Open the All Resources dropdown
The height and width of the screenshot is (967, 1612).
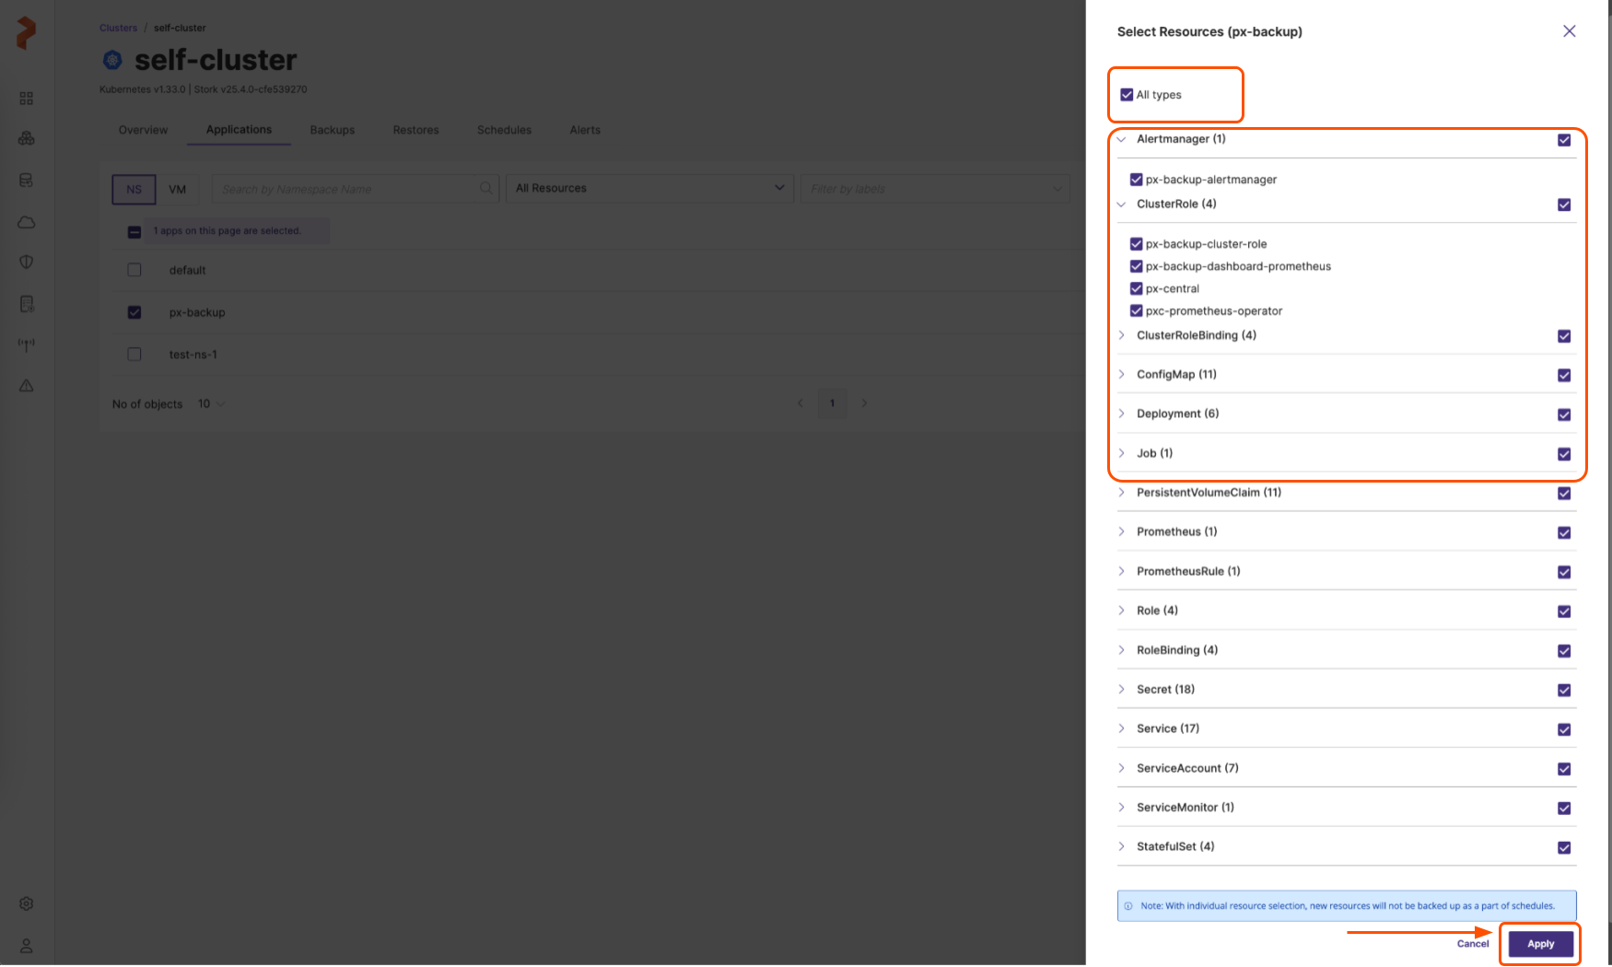click(x=649, y=189)
